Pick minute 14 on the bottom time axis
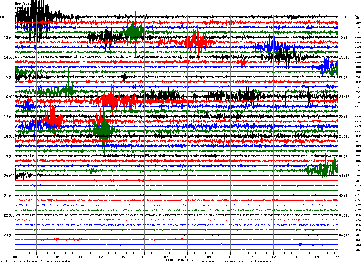This screenshot has width=362, height=265. coord(317,257)
